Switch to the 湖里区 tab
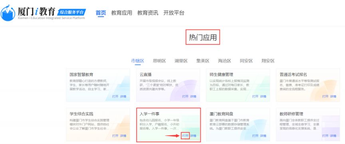 [x=181, y=61]
